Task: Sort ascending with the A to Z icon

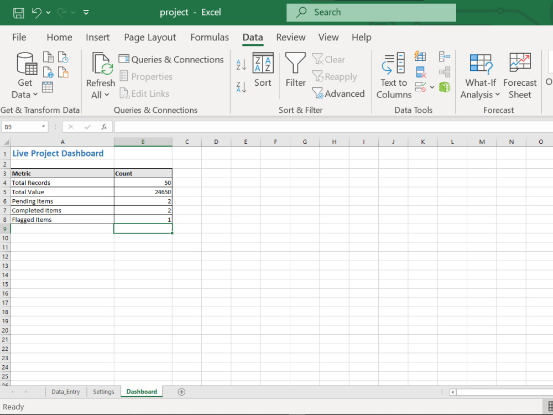Action: pos(241,65)
